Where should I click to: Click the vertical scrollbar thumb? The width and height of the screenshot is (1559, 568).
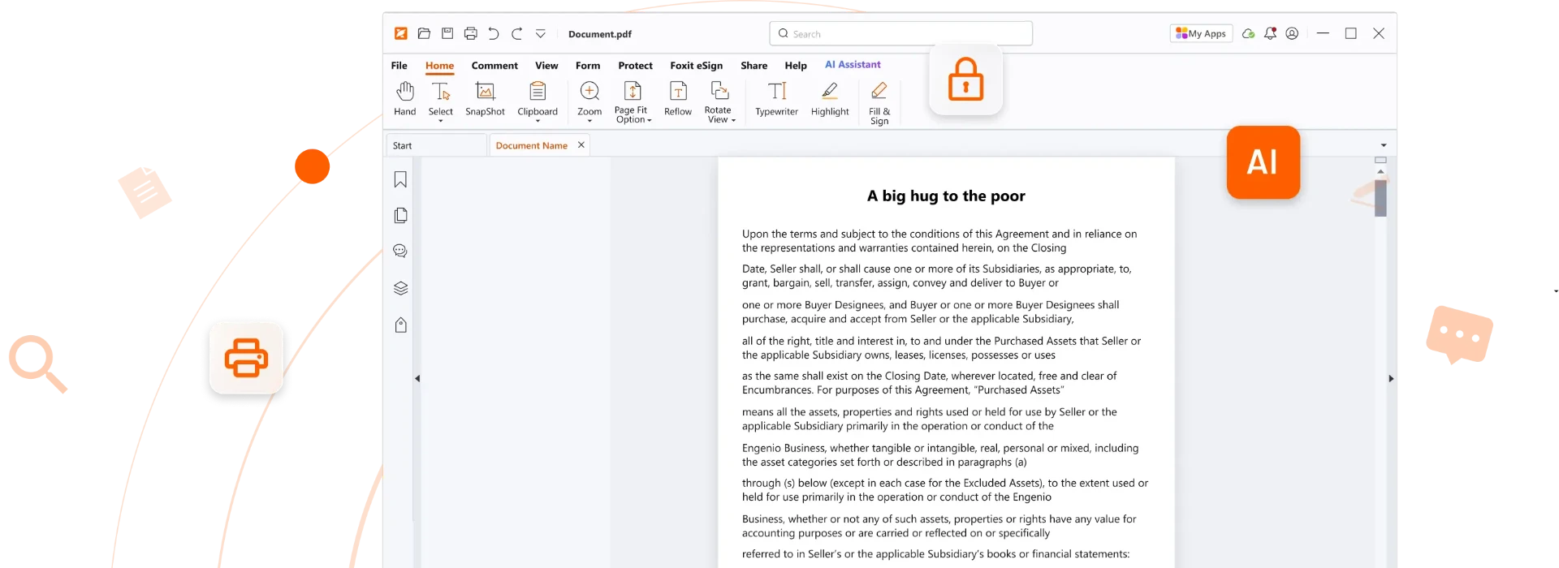1380,198
